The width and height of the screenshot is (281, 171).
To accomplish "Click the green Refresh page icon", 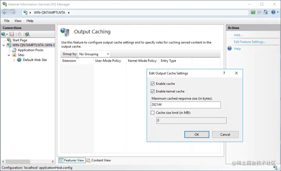I will 253,12.
